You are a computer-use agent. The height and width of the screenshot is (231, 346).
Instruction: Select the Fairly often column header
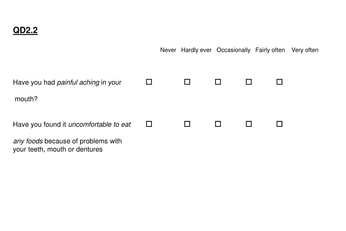pyautogui.click(x=270, y=50)
